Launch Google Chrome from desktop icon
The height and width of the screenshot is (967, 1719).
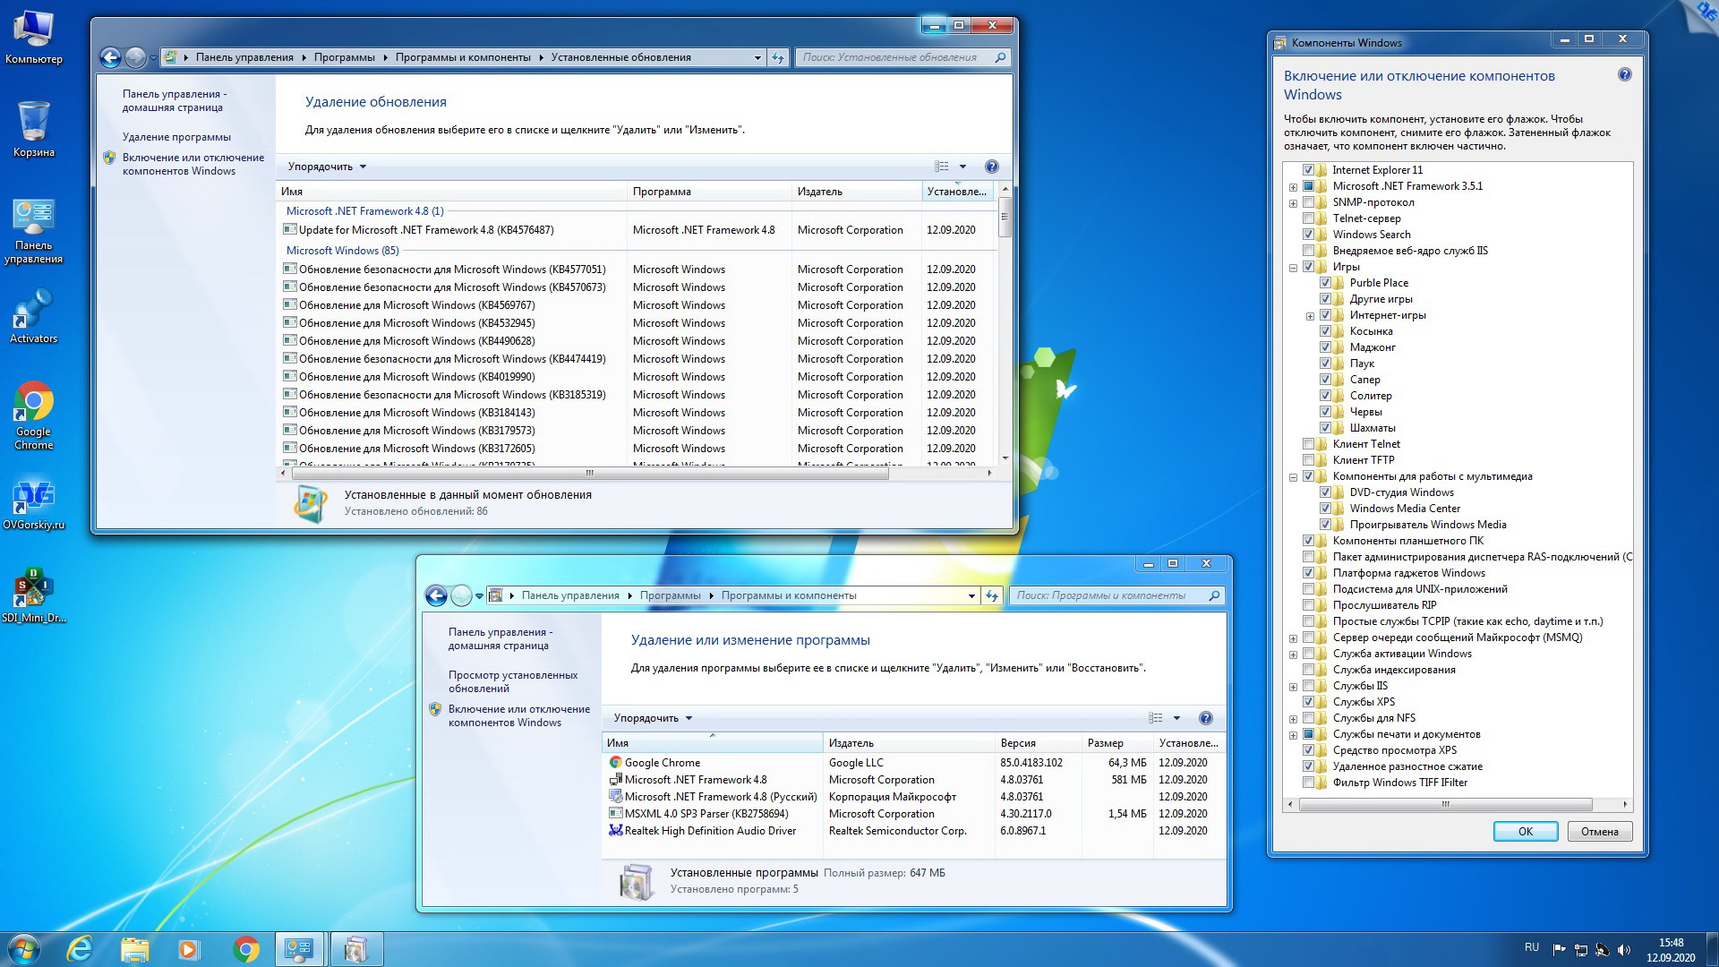pos(33,415)
